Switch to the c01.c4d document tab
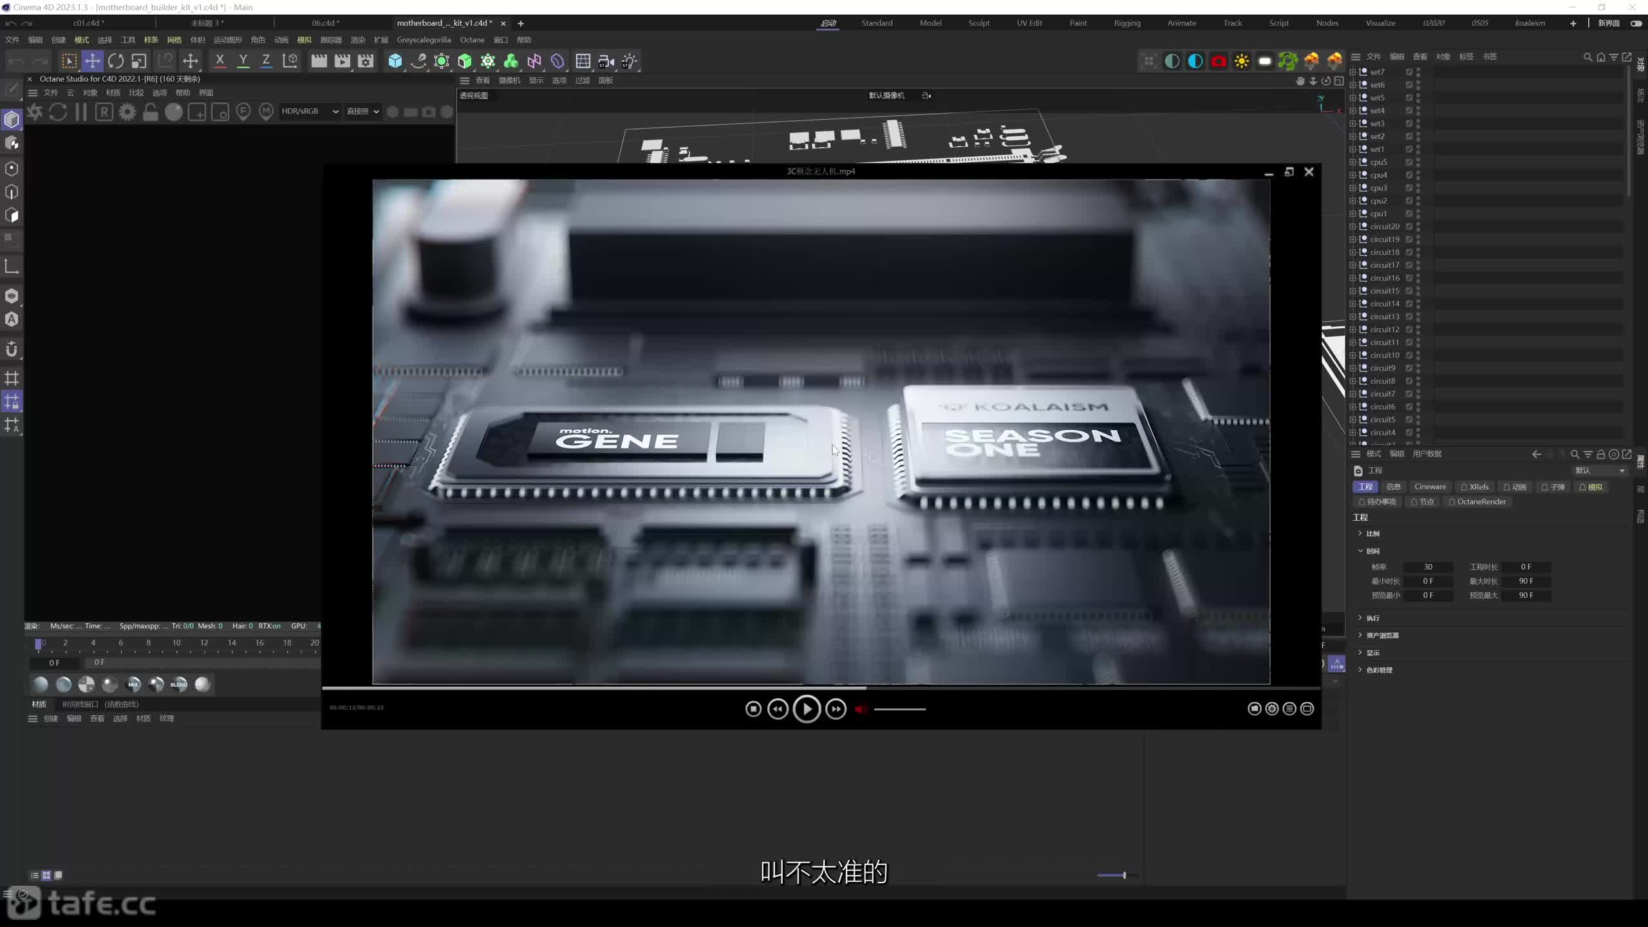The width and height of the screenshot is (1648, 927). 89,23
